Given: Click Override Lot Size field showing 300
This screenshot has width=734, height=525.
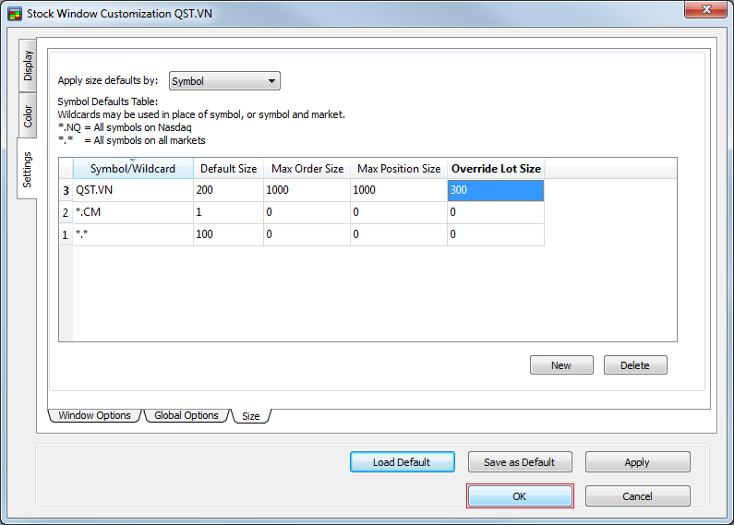Looking at the screenshot, I should click(496, 190).
